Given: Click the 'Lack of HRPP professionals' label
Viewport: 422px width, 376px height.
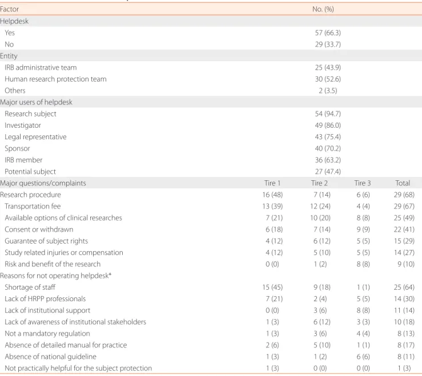Looking at the screenshot, I should [45, 299].
